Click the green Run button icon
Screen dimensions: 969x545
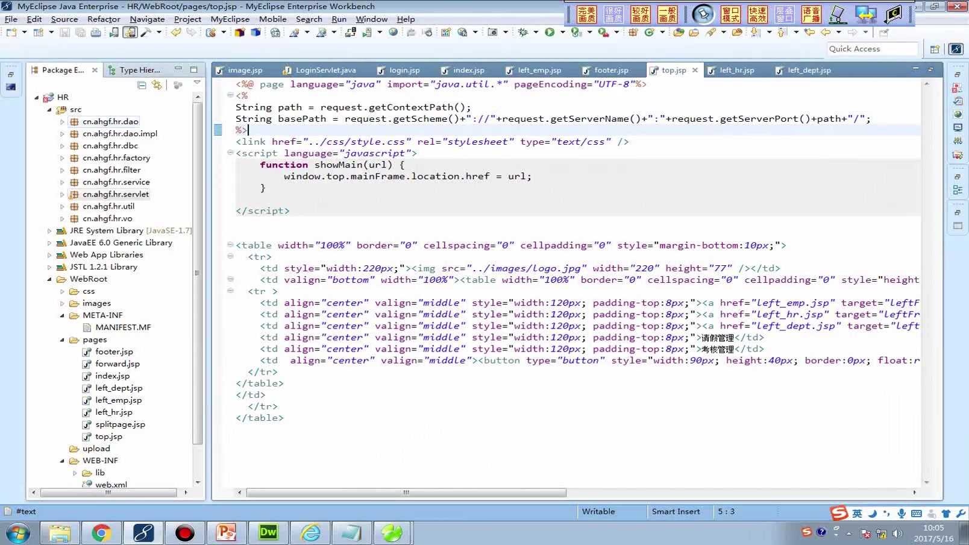click(550, 33)
